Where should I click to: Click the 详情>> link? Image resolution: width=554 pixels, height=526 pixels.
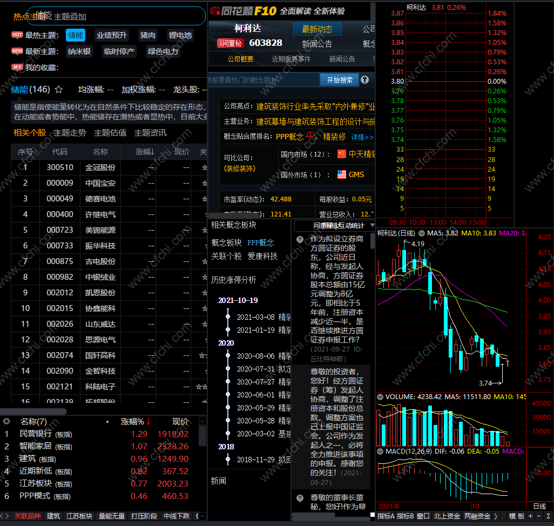tap(362, 137)
